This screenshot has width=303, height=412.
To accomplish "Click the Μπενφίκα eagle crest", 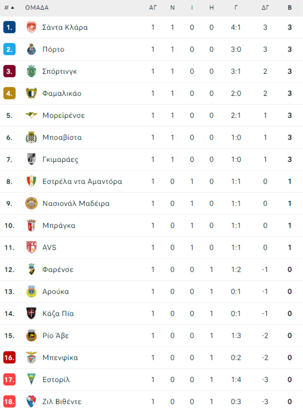I will tap(31, 358).
